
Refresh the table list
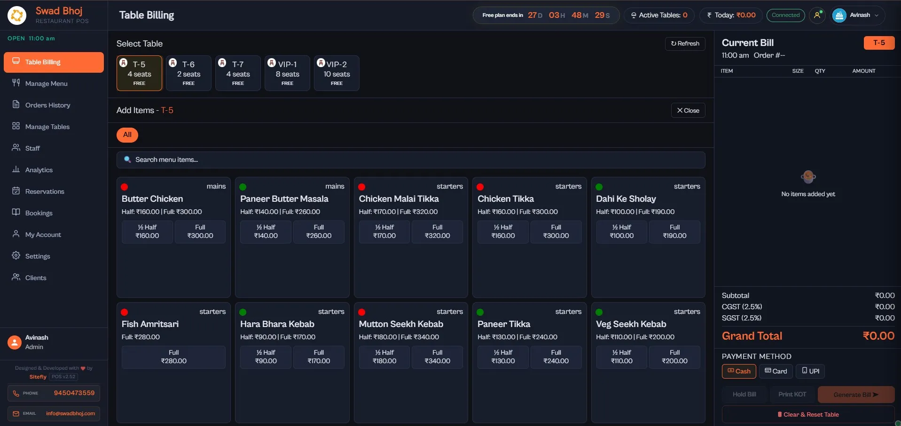pyautogui.click(x=685, y=44)
